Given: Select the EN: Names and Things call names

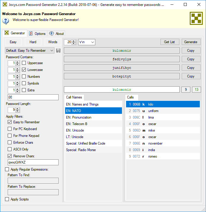Looking at the screenshot, I should [x=94, y=104].
